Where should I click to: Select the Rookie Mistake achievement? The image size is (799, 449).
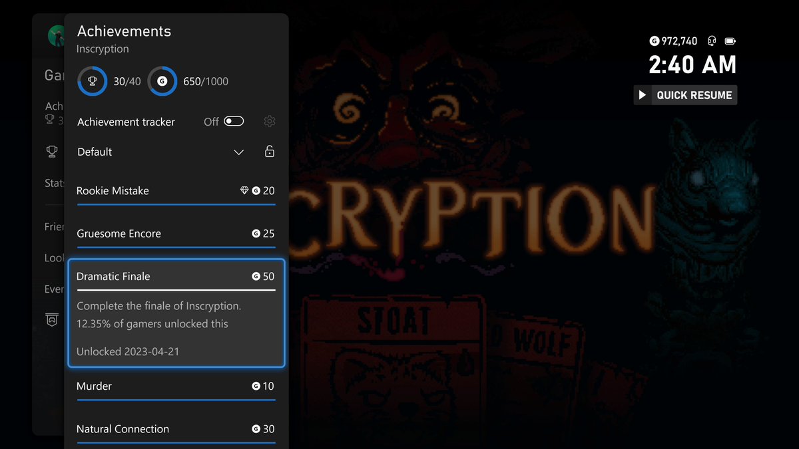176,192
